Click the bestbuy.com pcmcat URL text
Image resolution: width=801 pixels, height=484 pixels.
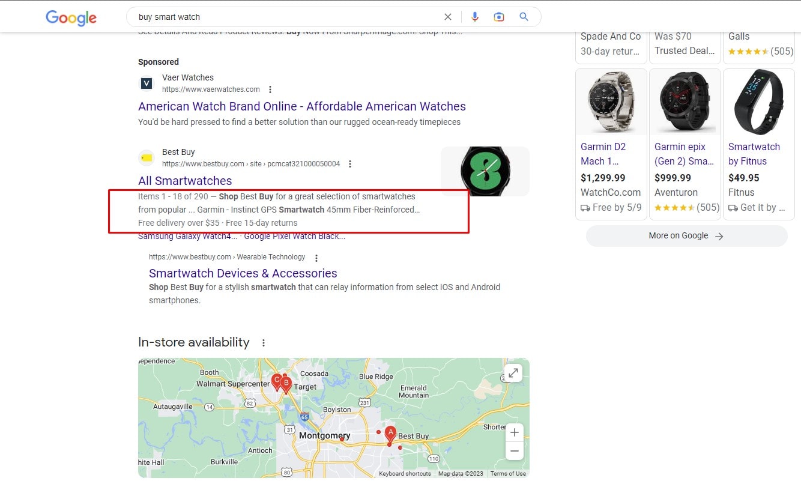tap(251, 164)
